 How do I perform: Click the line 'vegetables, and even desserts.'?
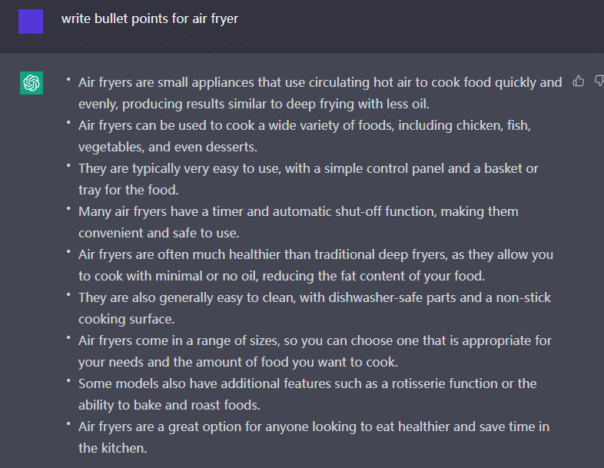tap(168, 147)
